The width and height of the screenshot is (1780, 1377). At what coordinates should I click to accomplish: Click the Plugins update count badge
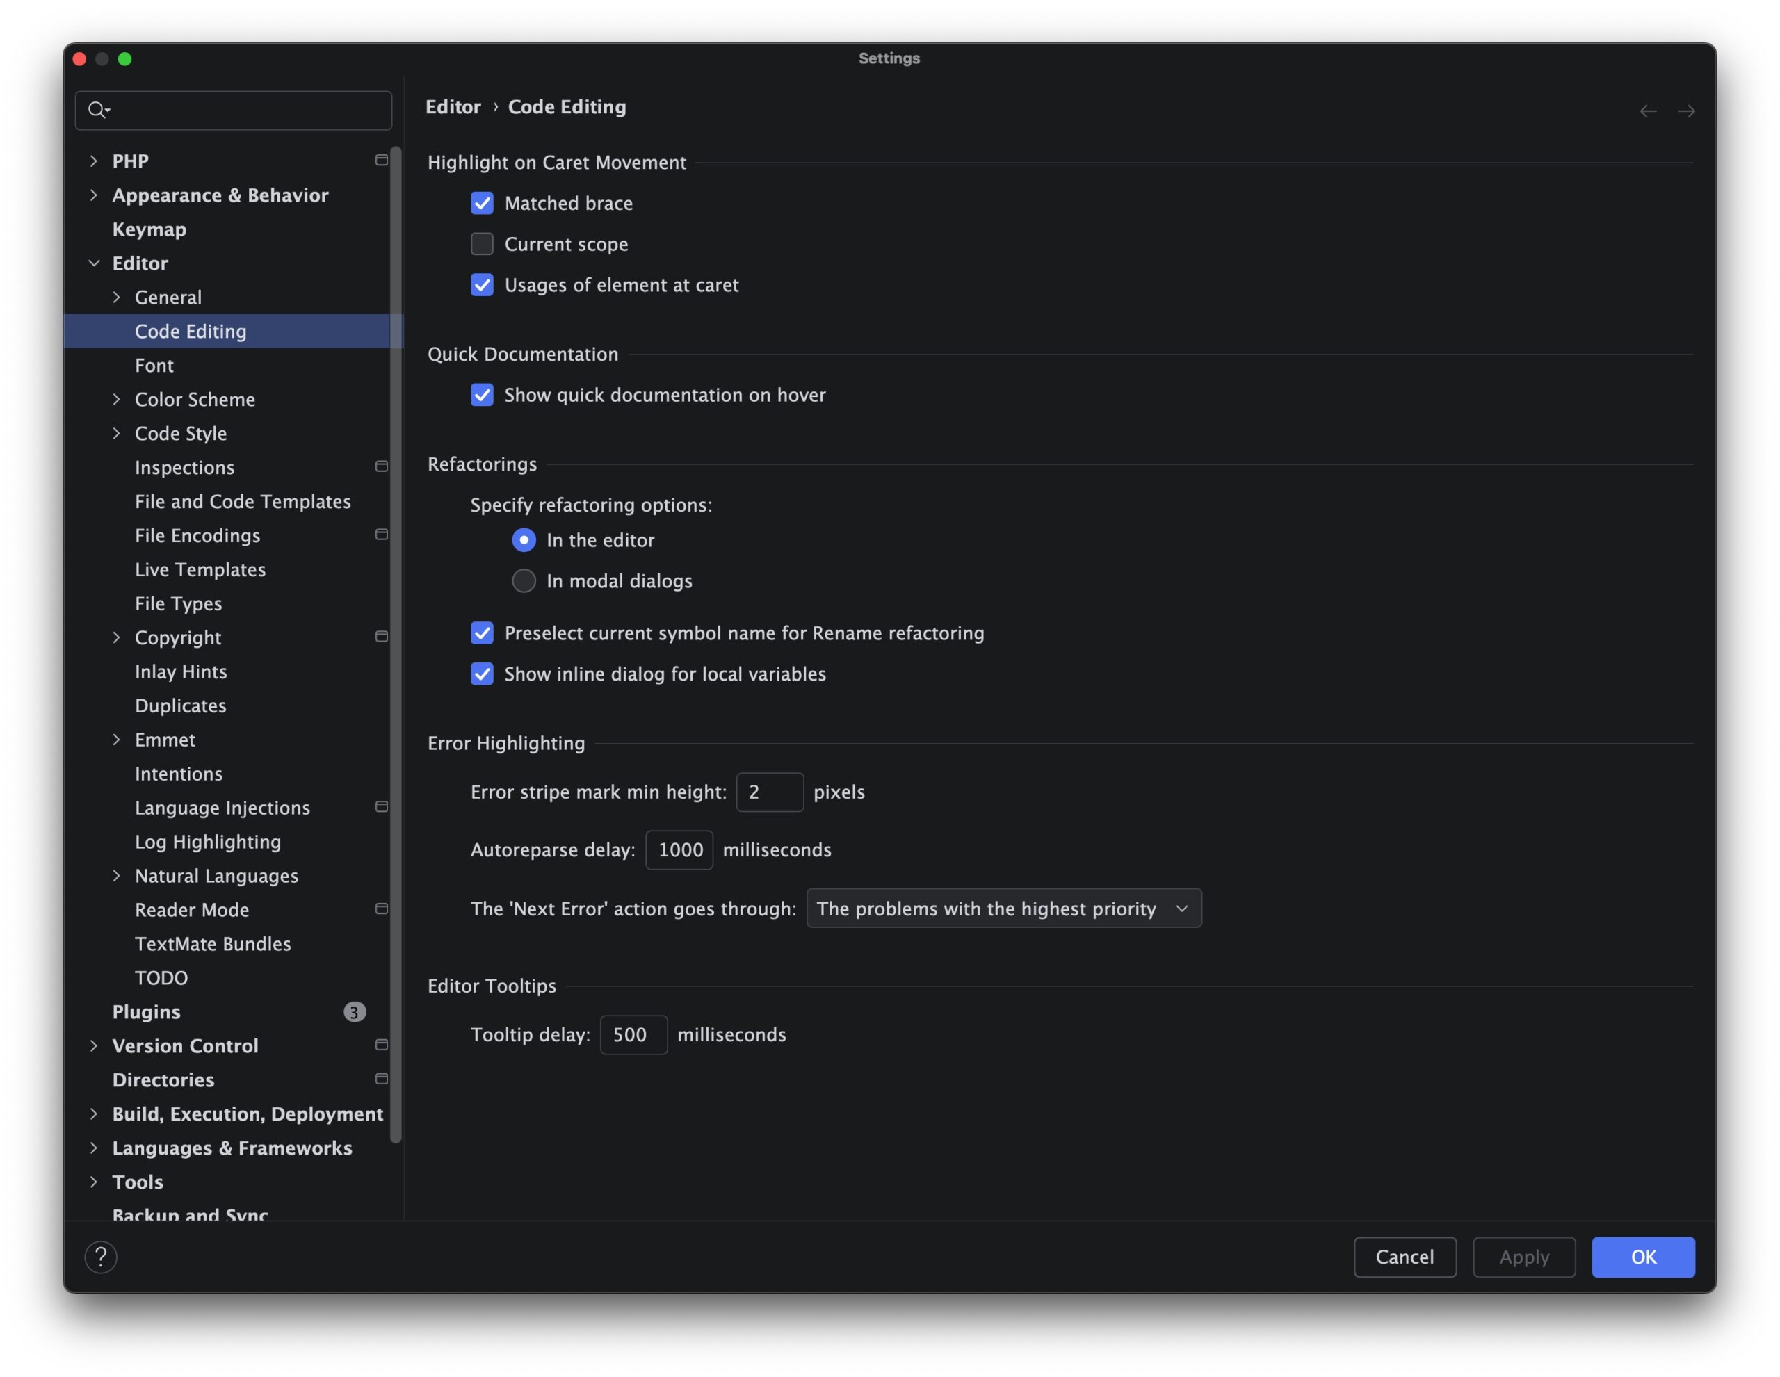[354, 1011]
